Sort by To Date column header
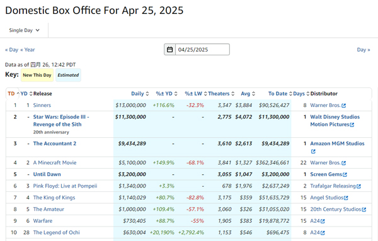 [280, 94]
